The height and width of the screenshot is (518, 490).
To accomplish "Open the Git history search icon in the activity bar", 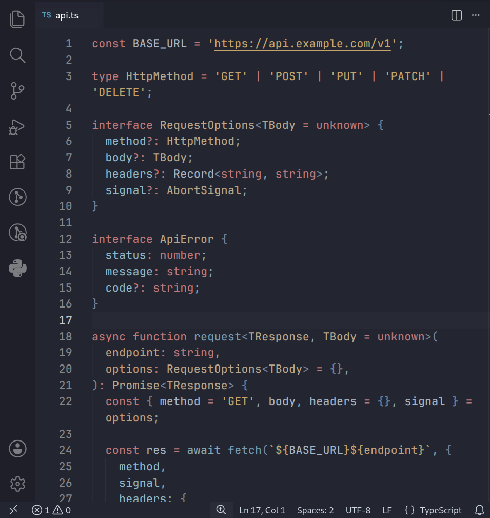I will click(x=17, y=233).
